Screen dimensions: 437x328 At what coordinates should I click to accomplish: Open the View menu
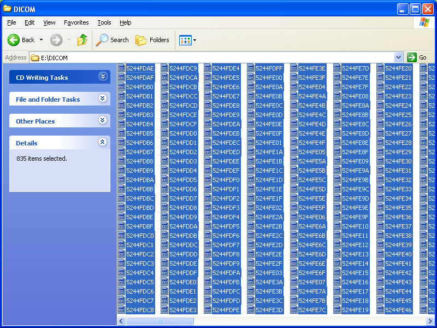pyautogui.click(x=49, y=22)
